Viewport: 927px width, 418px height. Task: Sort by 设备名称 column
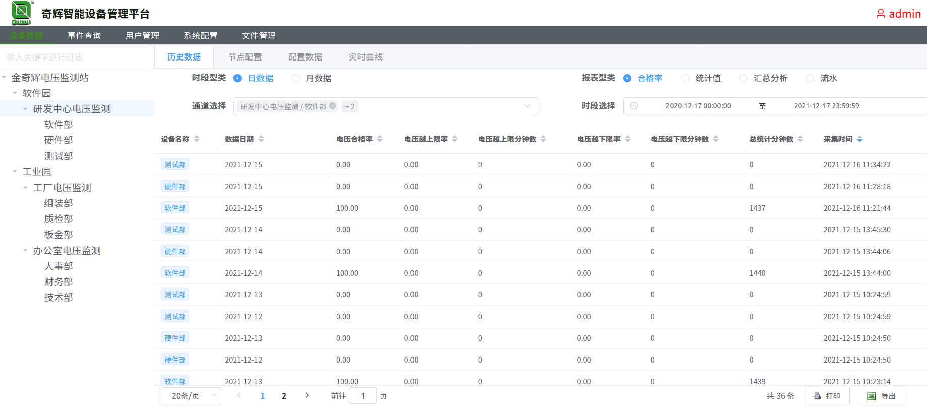[x=197, y=139]
